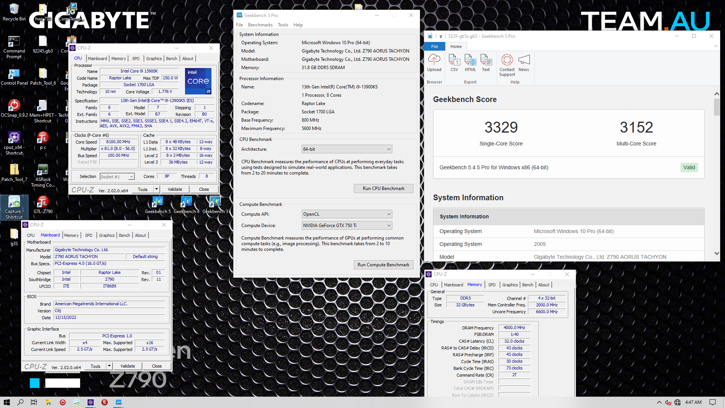
Task: Select the 92245.gb3 file icon
Action: tap(43, 44)
